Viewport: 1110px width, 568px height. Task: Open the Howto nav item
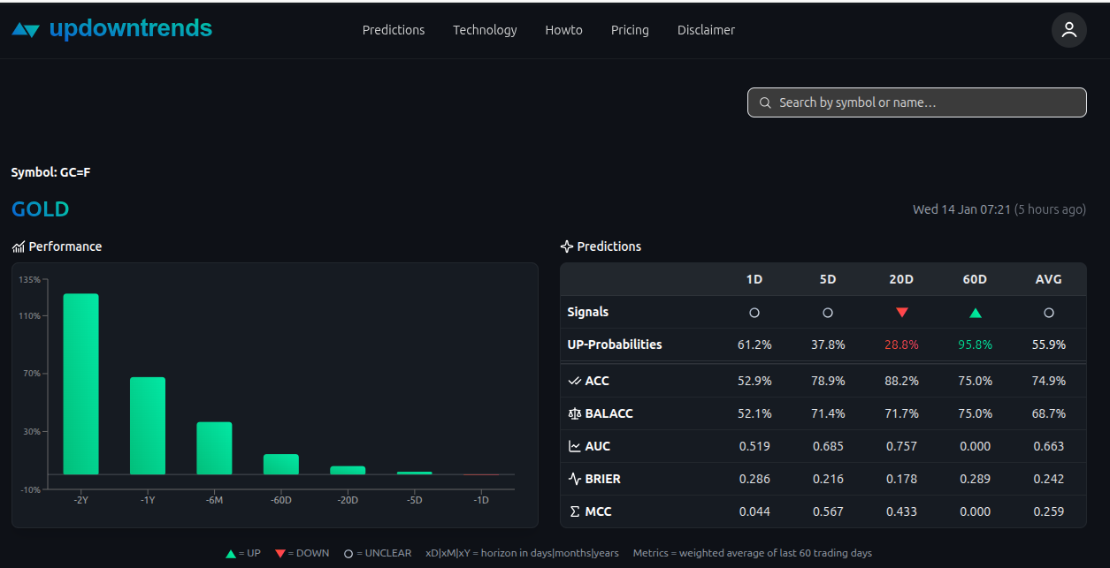click(563, 30)
